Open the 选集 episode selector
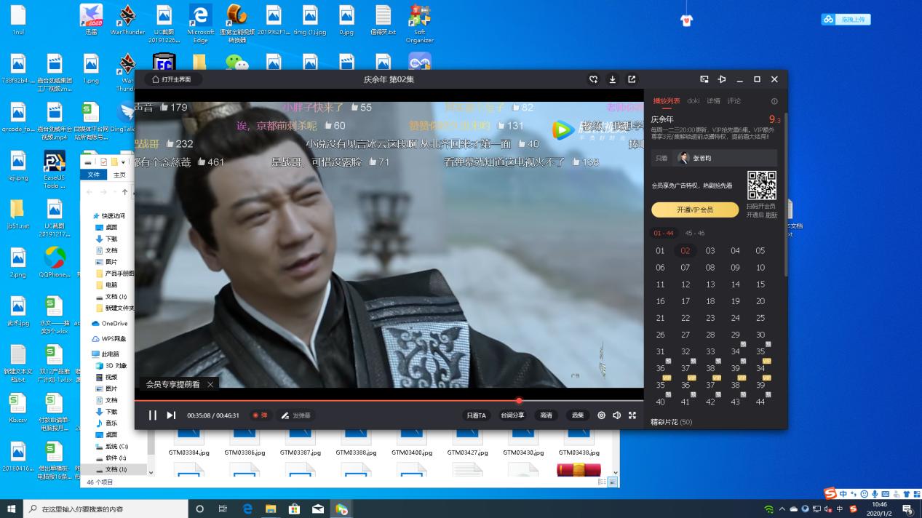Viewport: 922px width, 518px height. (x=577, y=415)
